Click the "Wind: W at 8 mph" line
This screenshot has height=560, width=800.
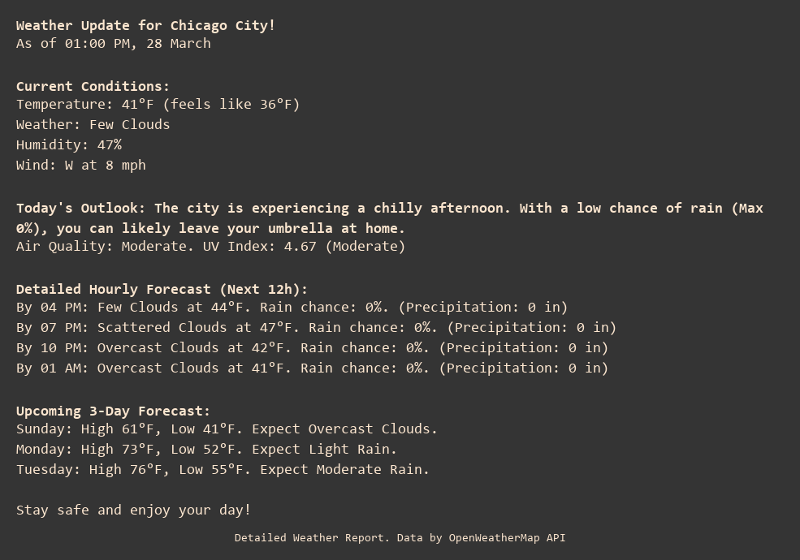click(x=81, y=165)
